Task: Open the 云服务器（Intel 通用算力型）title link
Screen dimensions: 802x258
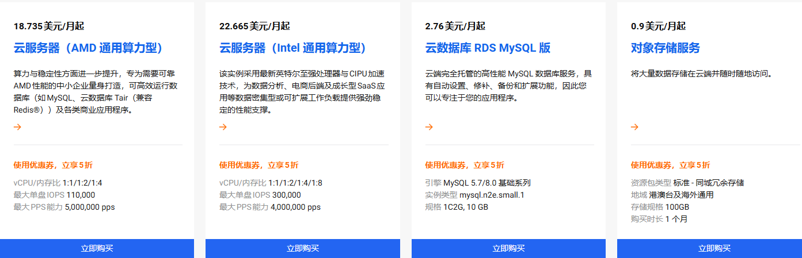Action: point(293,48)
